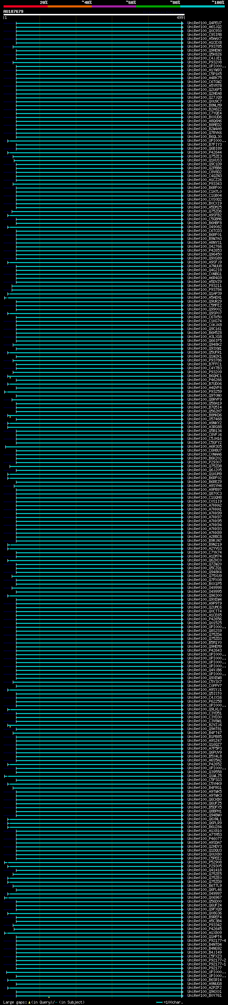Select hit UniRef100_A7KKA2
Screen dimensions: 228x1005
pyautogui.click(x=204, y=505)
